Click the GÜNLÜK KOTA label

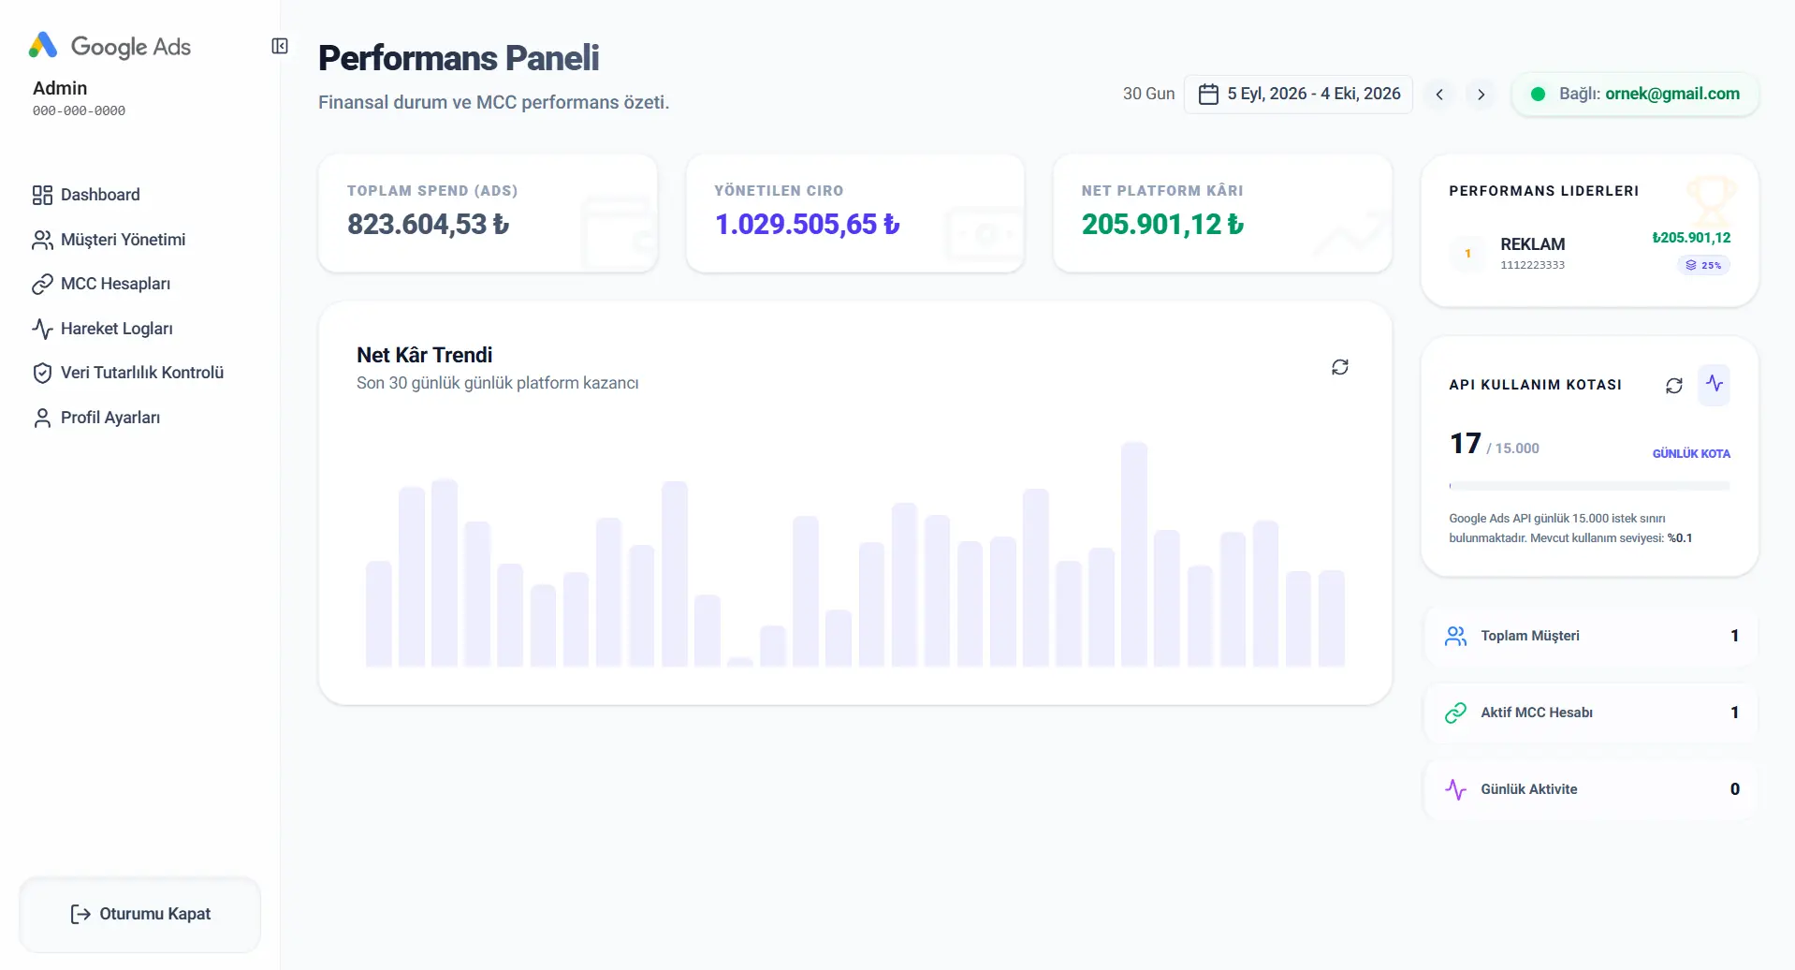[x=1691, y=453]
